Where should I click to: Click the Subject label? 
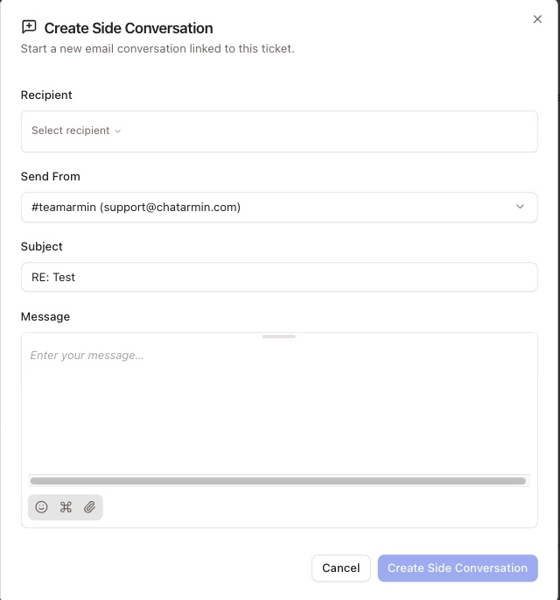(x=42, y=247)
